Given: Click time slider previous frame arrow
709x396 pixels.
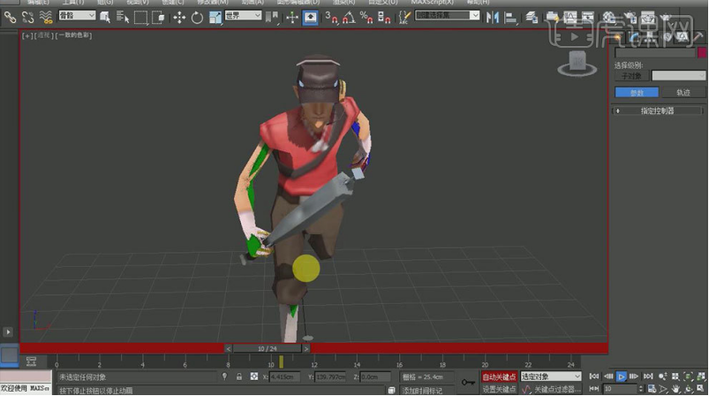Looking at the screenshot, I should (229, 348).
